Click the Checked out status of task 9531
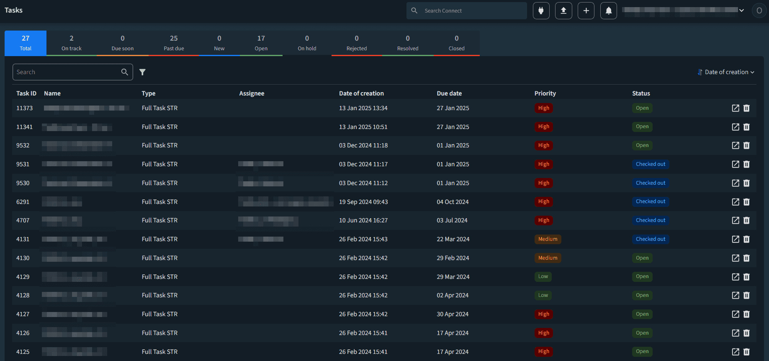The height and width of the screenshot is (361, 769). (x=651, y=164)
